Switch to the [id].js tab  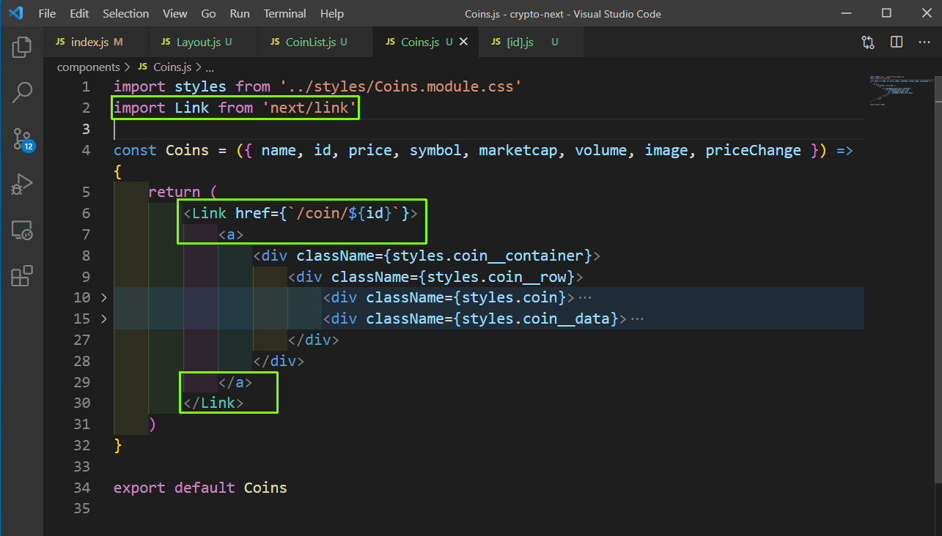click(x=531, y=42)
